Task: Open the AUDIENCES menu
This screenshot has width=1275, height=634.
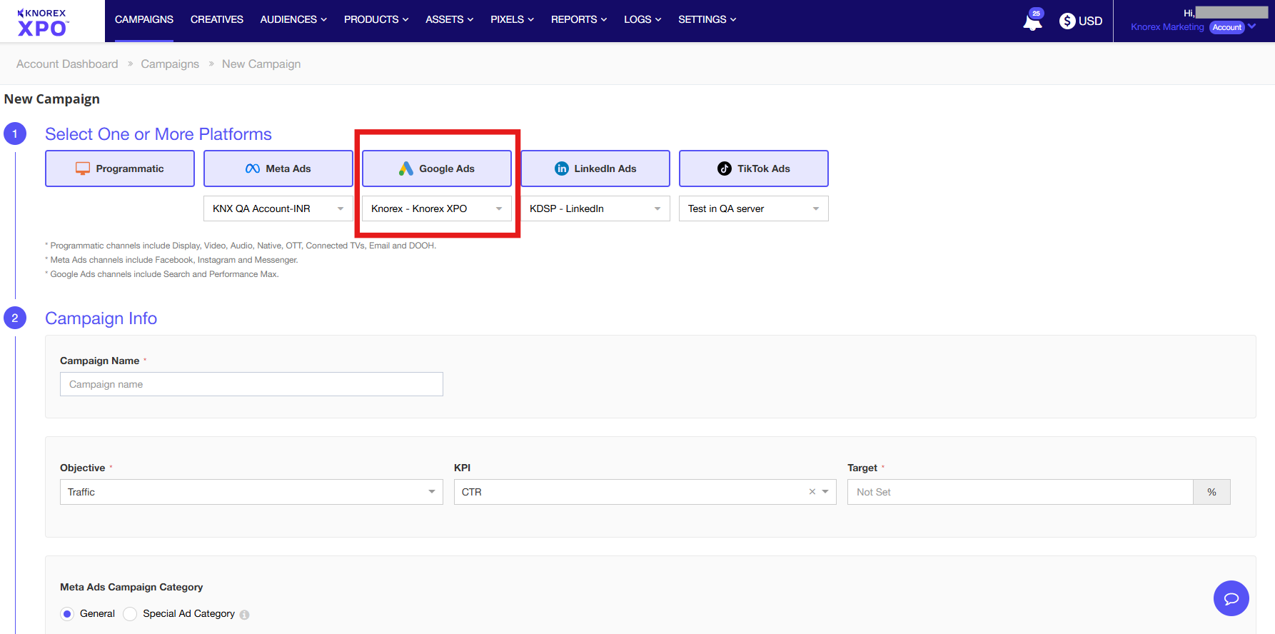Action: click(293, 19)
